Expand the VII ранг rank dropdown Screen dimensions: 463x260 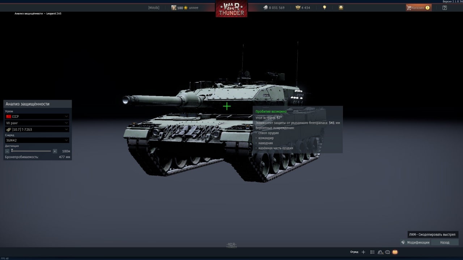point(37,123)
